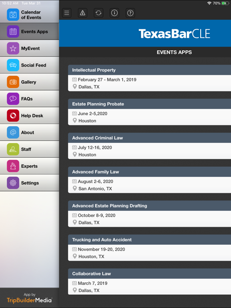Tap the refresh sync icon
The height and width of the screenshot is (308, 231).
point(98,13)
